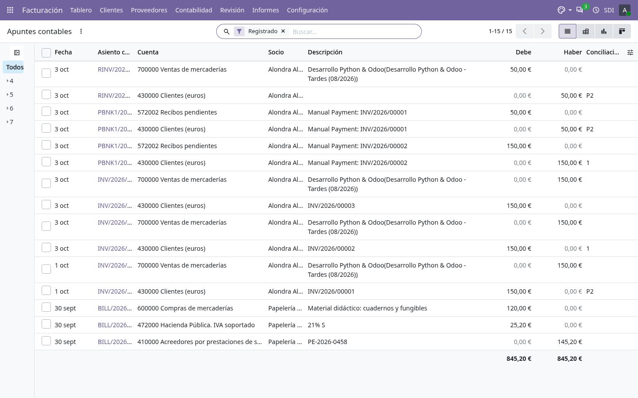This screenshot has height=398, width=638.
Task: Switch to list view
Action: 568,31
